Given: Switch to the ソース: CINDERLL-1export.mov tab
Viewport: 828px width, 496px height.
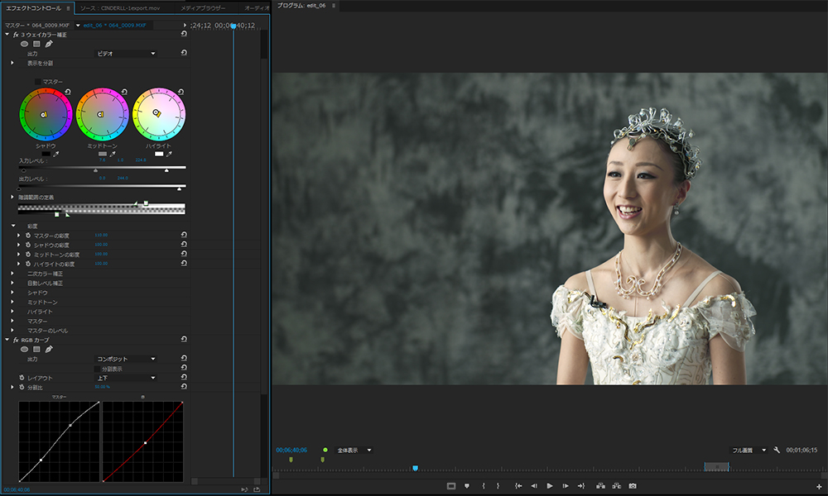Looking at the screenshot, I should click(x=120, y=8).
